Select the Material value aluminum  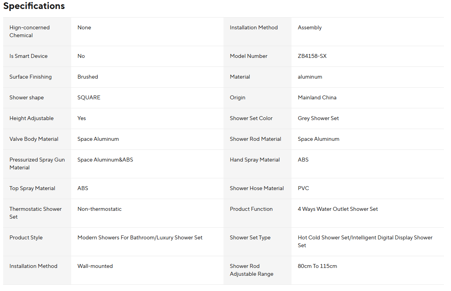[310, 77]
